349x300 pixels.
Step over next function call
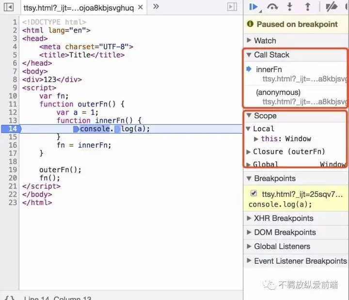(x=272, y=7)
